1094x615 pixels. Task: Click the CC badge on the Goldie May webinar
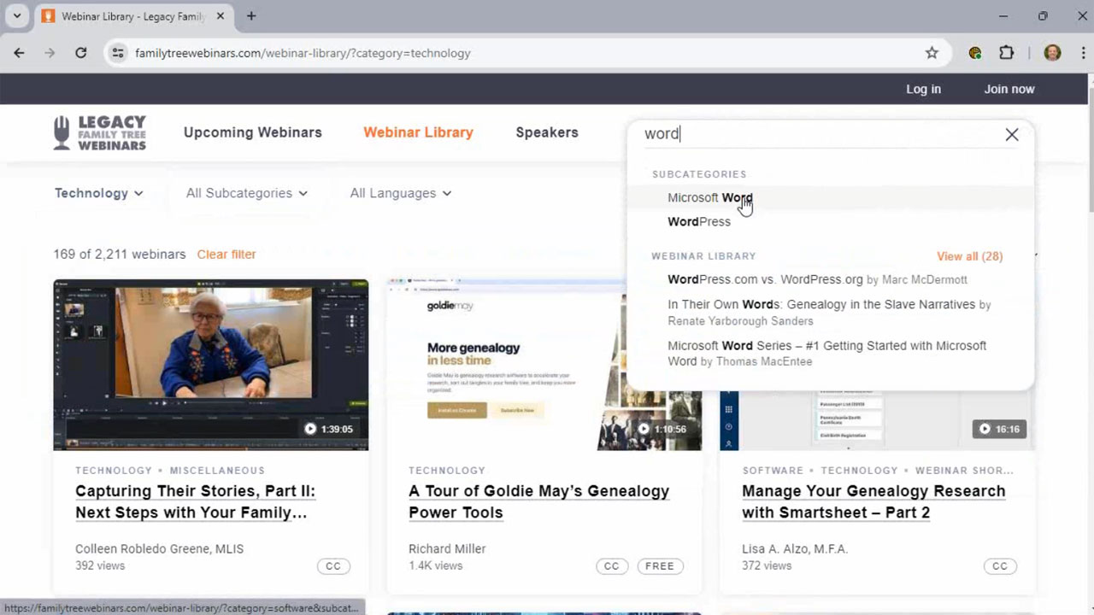pyautogui.click(x=612, y=565)
